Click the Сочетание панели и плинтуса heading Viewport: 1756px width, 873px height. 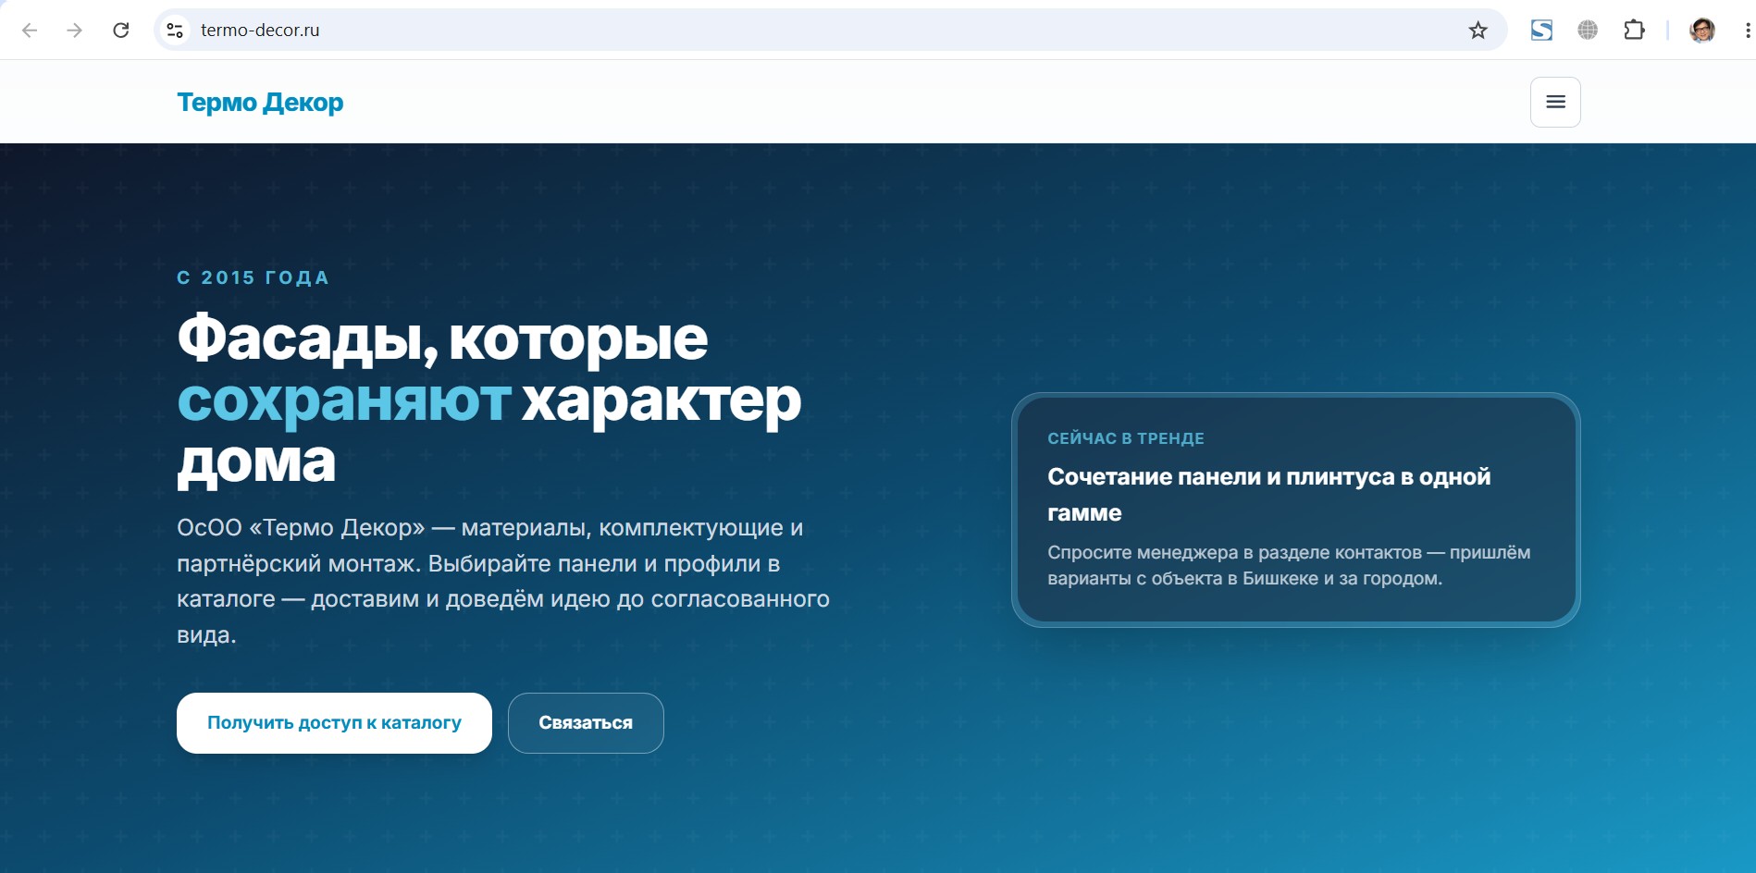(1269, 495)
